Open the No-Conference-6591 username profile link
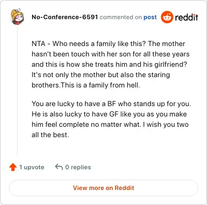 tap(65, 17)
